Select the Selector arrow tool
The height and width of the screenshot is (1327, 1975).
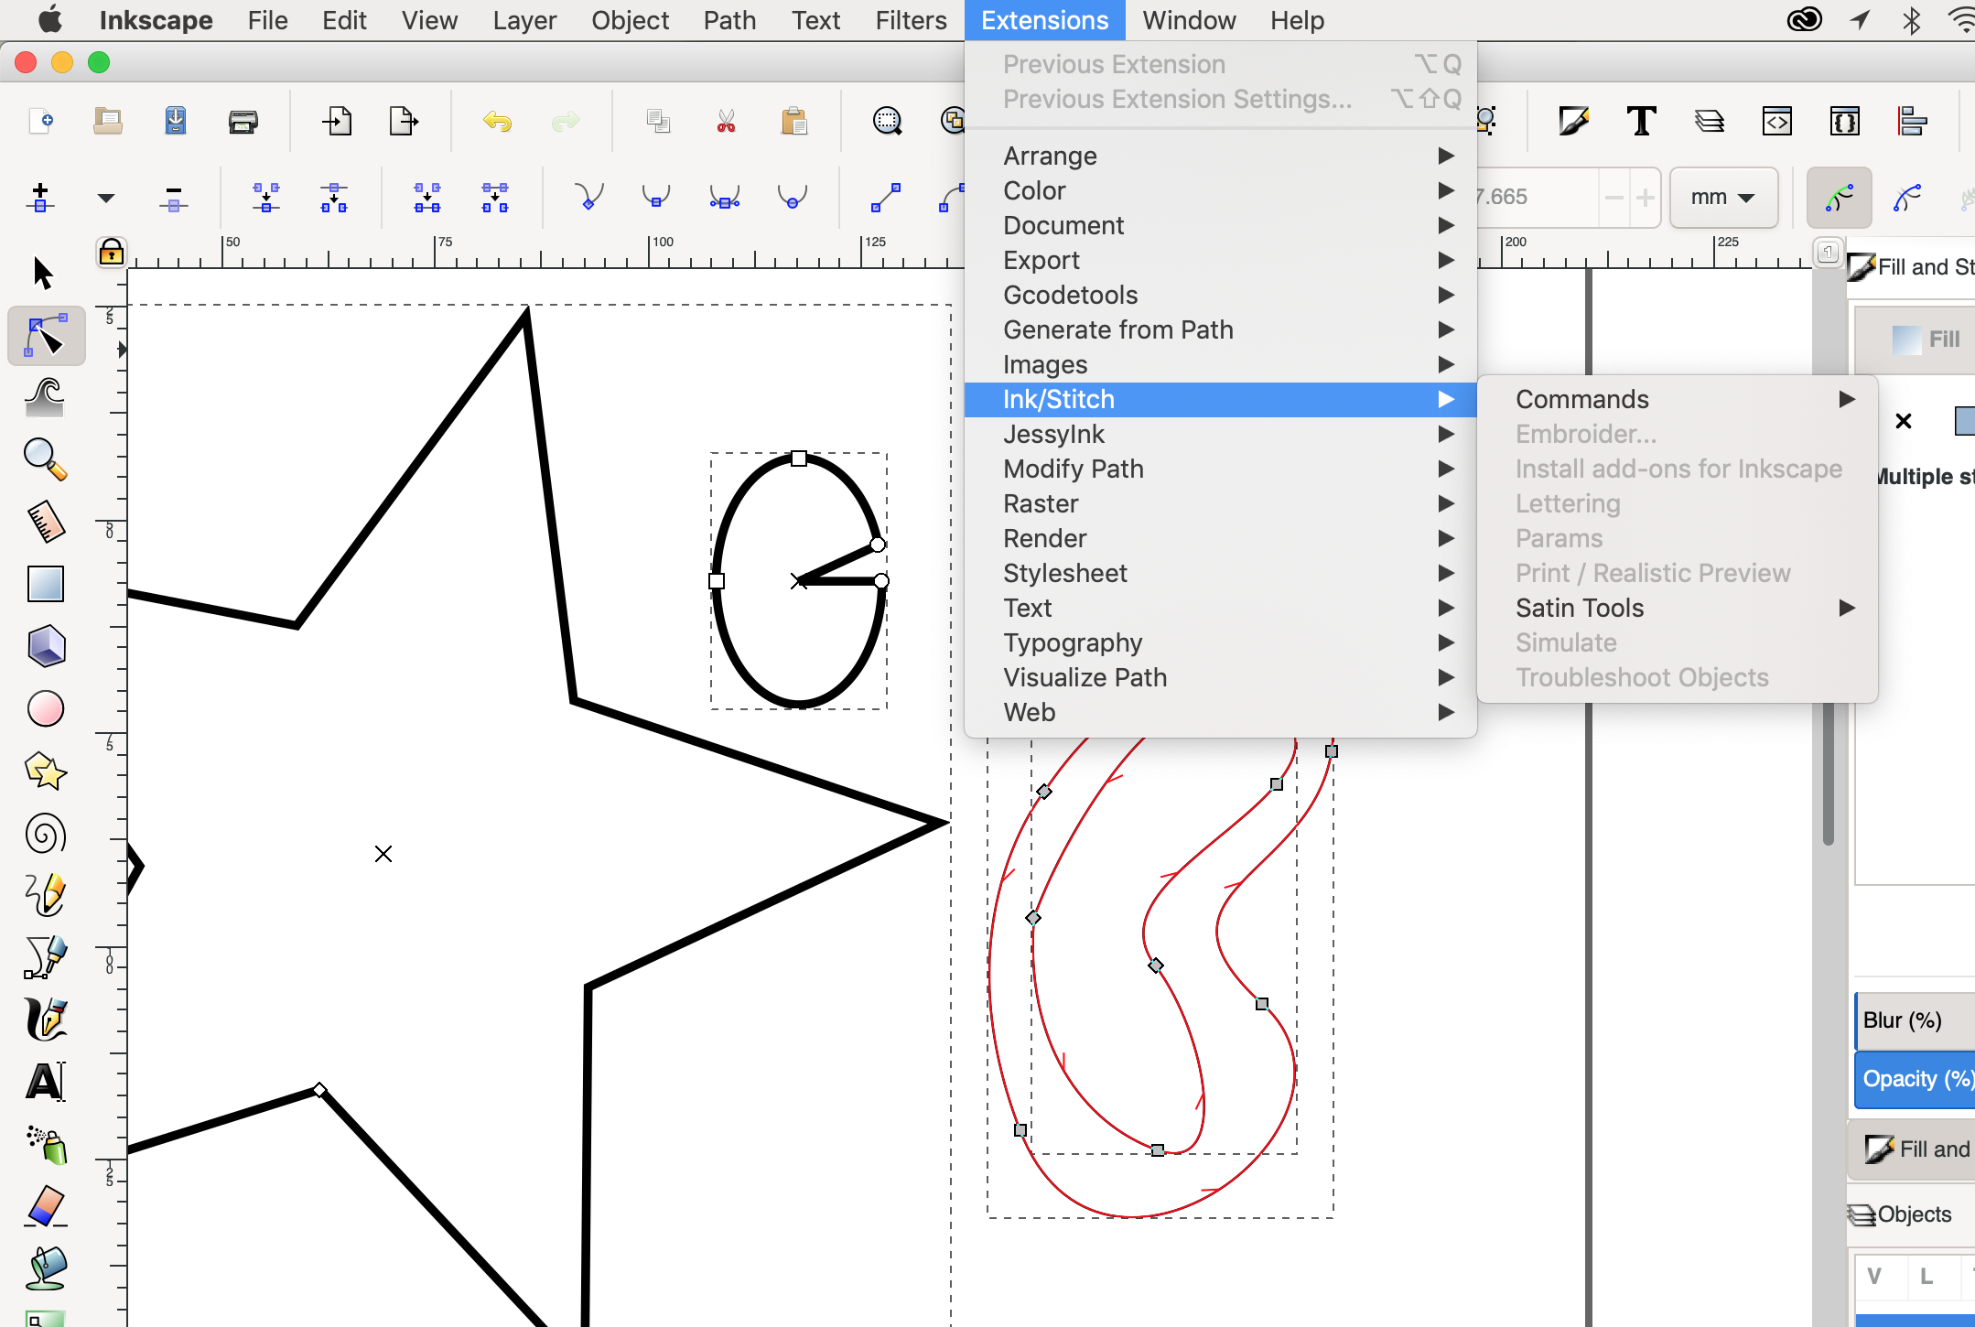point(43,273)
